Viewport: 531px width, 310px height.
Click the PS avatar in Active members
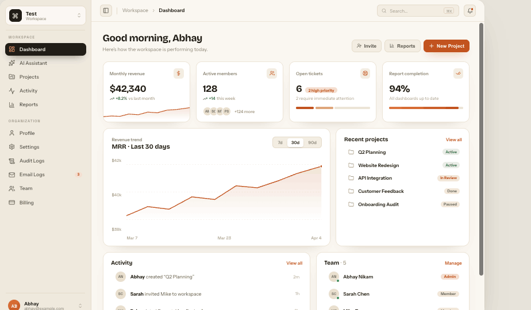coord(226,111)
